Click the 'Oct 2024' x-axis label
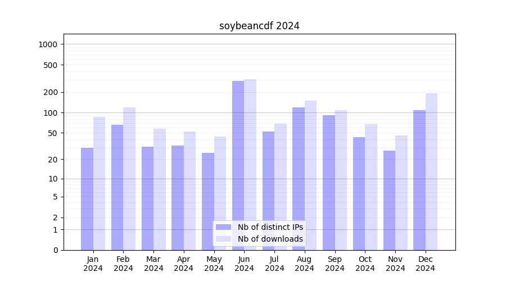 tap(365, 264)
